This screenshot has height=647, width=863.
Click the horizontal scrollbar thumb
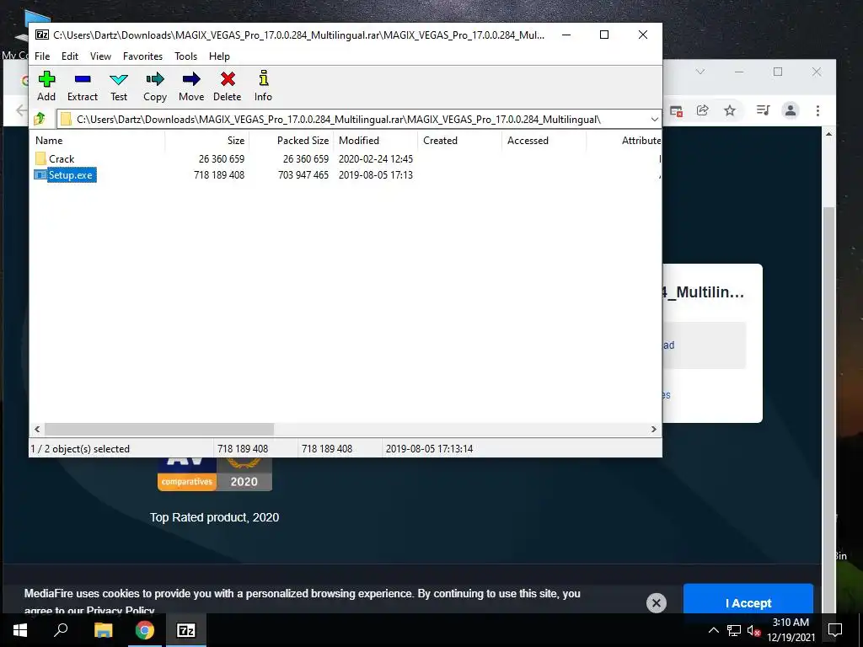159,429
